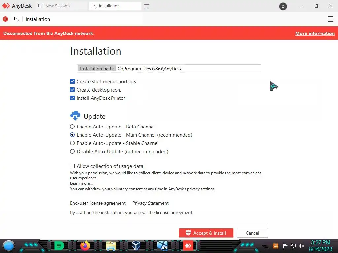Open the Action Center flag tray icon

pos(285,246)
